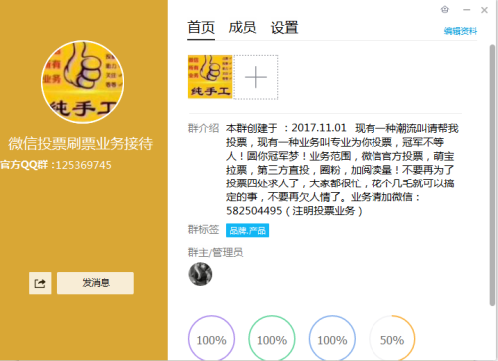Click the 编辑资料 link
Viewport: 498px width, 361px height.
coord(460,31)
